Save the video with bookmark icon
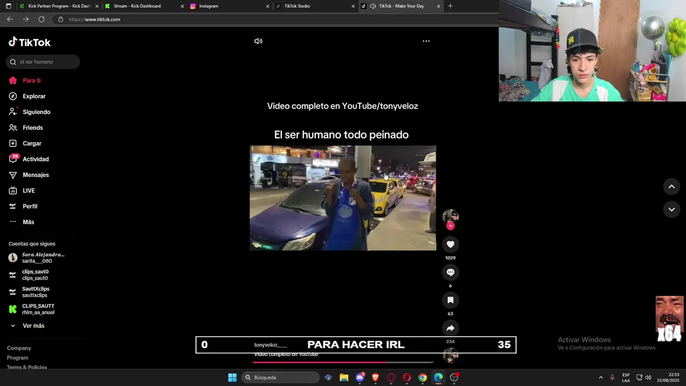This screenshot has height=386, width=686. [x=450, y=300]
